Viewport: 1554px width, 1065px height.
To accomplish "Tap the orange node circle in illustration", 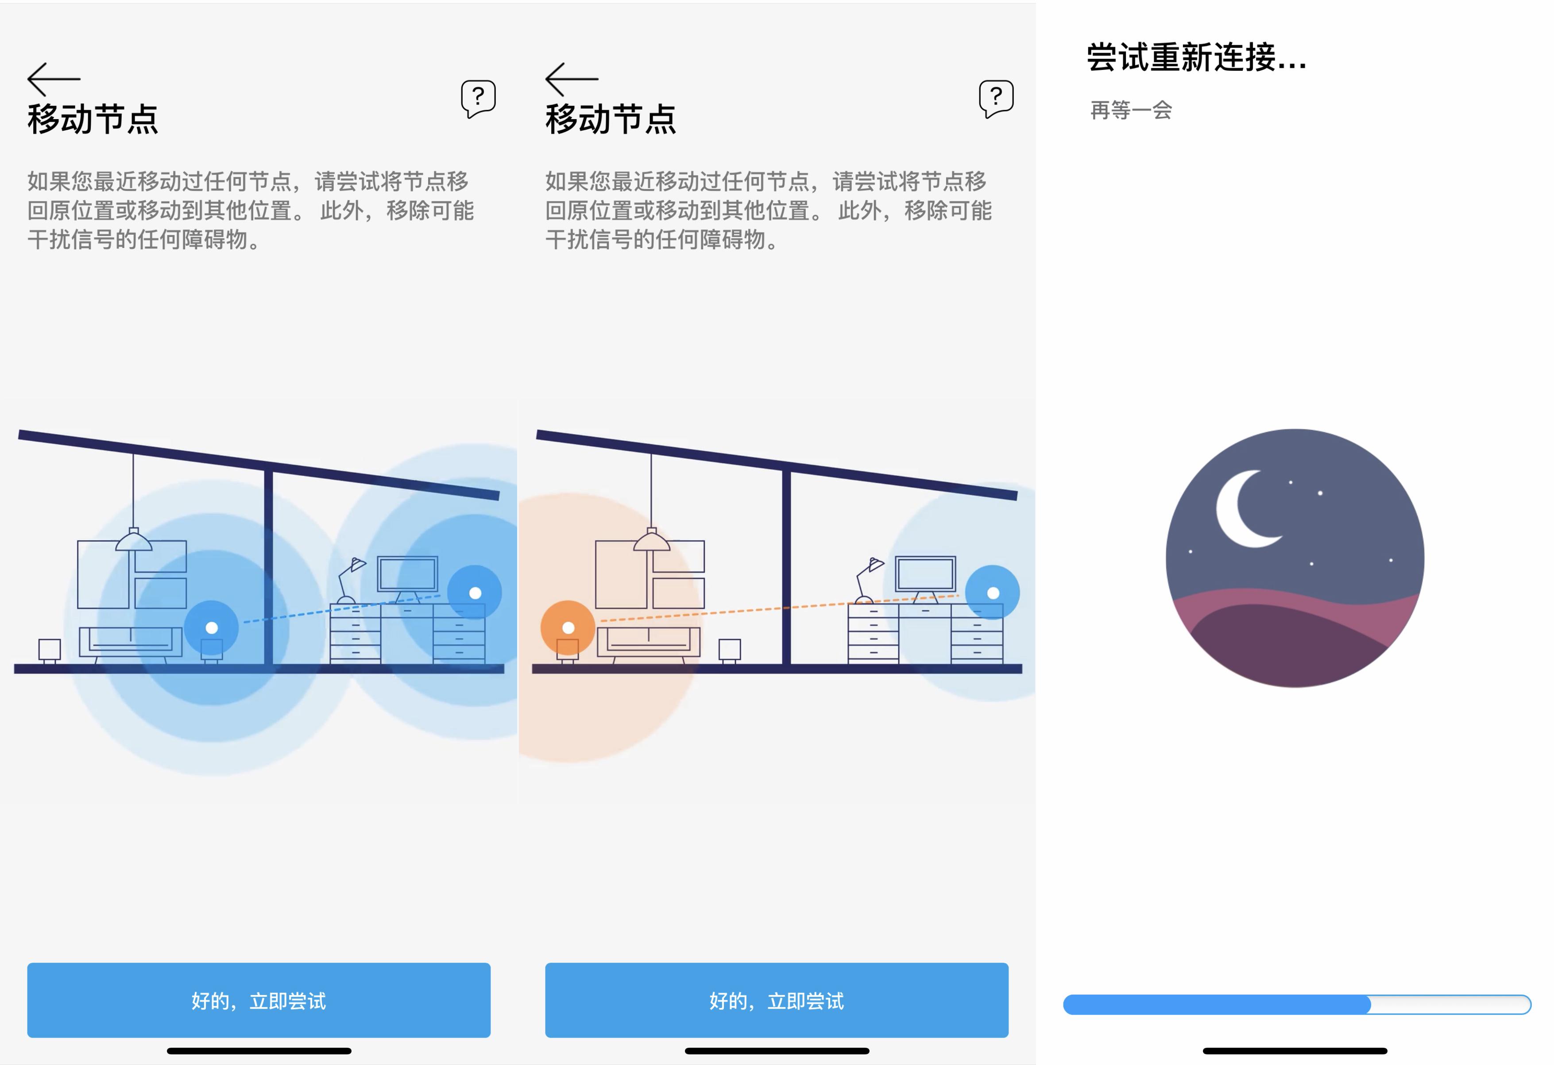I will click(x=568, y=627).
